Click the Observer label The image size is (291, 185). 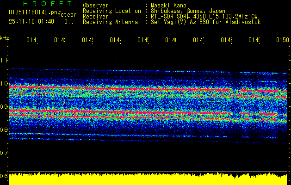tap(96, 6)
